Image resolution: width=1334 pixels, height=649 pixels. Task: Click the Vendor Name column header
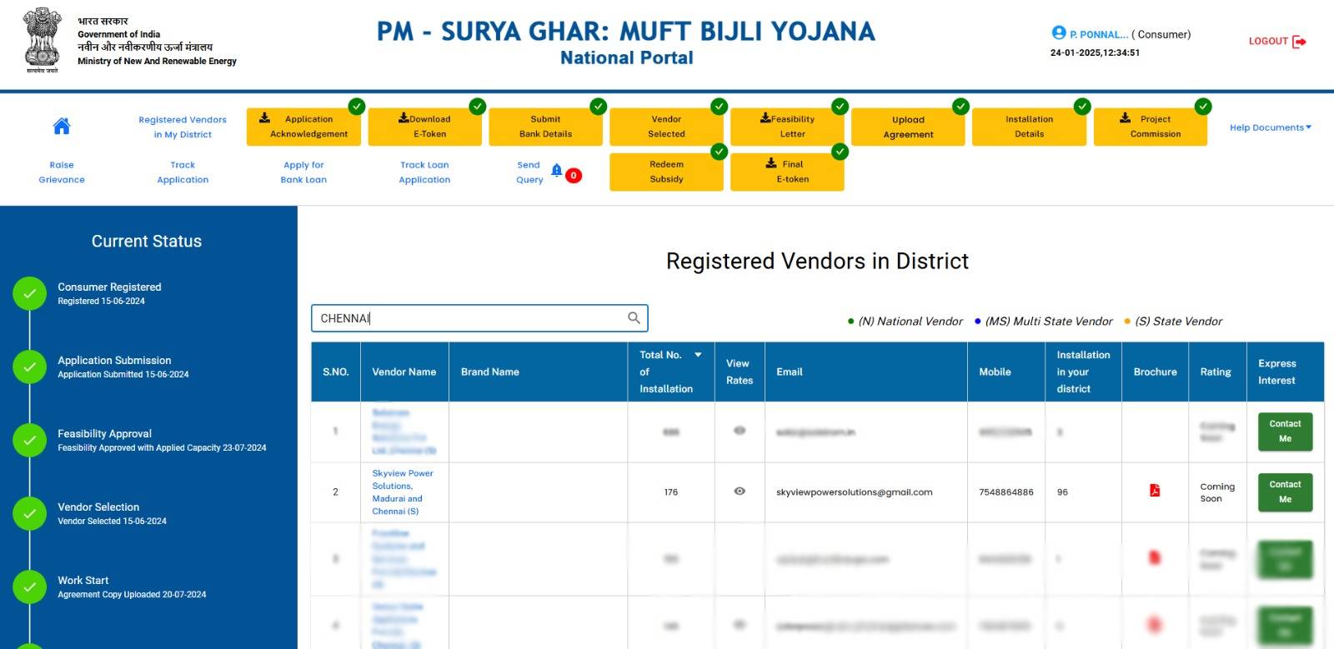pyautogui.click(x=404, y=372)
